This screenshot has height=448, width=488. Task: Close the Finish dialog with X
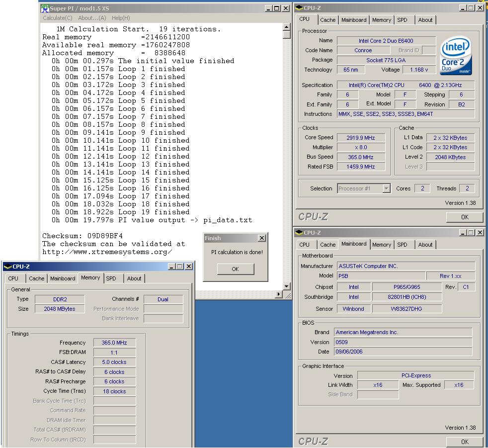(x=262, y=238)
